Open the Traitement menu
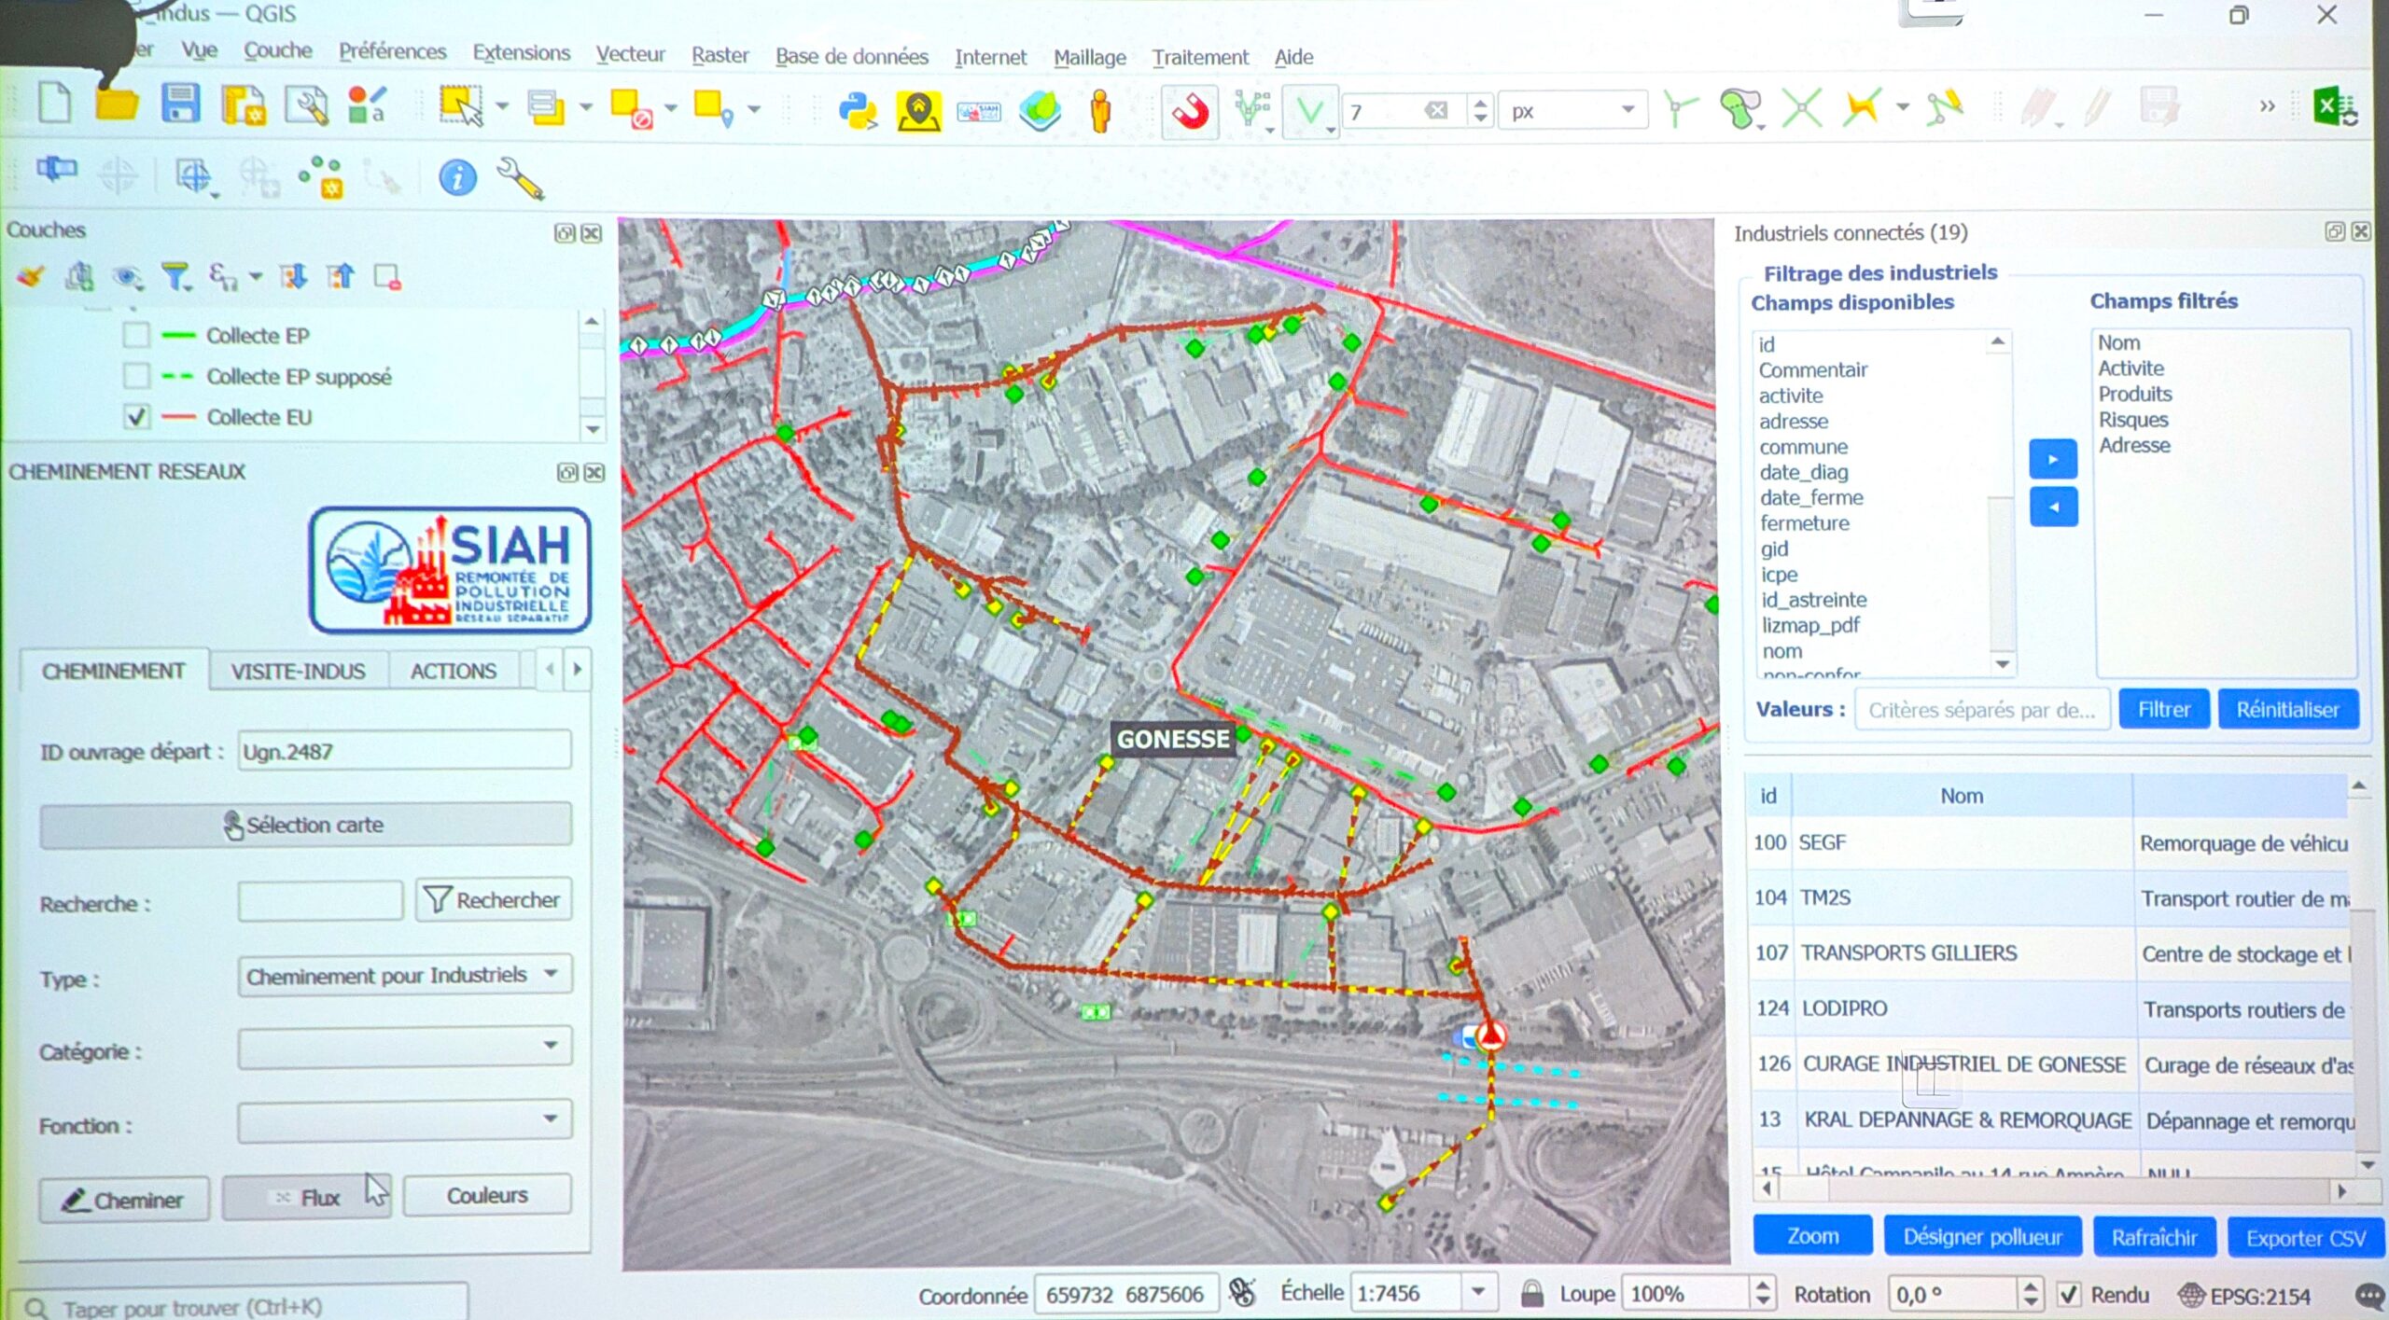The width and height of the screenshot is (2389, 1320). (1199, 58)
